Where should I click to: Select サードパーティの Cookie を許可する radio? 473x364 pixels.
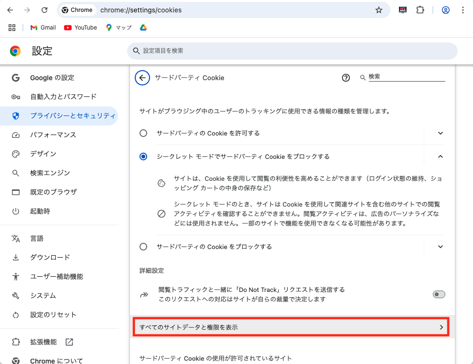(143, 133)
